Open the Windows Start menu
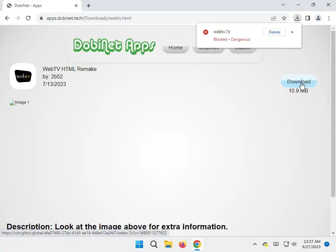336x252 pixels. pos(139,244)
